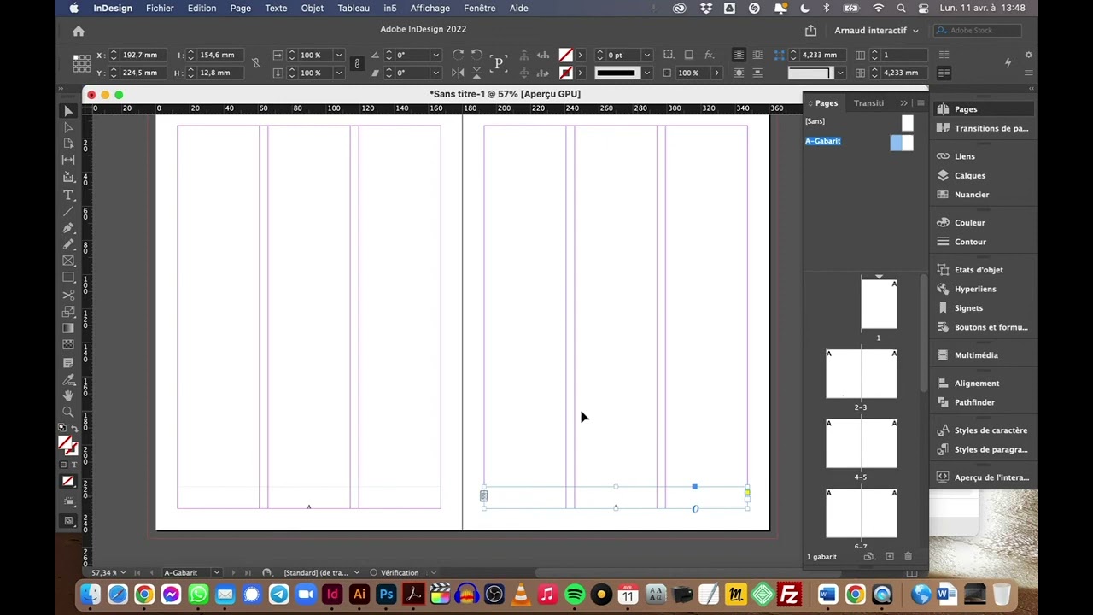The height and width of the screenshot is (615, 1093).
Task: Toggle constrain width and height proportions
Action: click(255, 63)
